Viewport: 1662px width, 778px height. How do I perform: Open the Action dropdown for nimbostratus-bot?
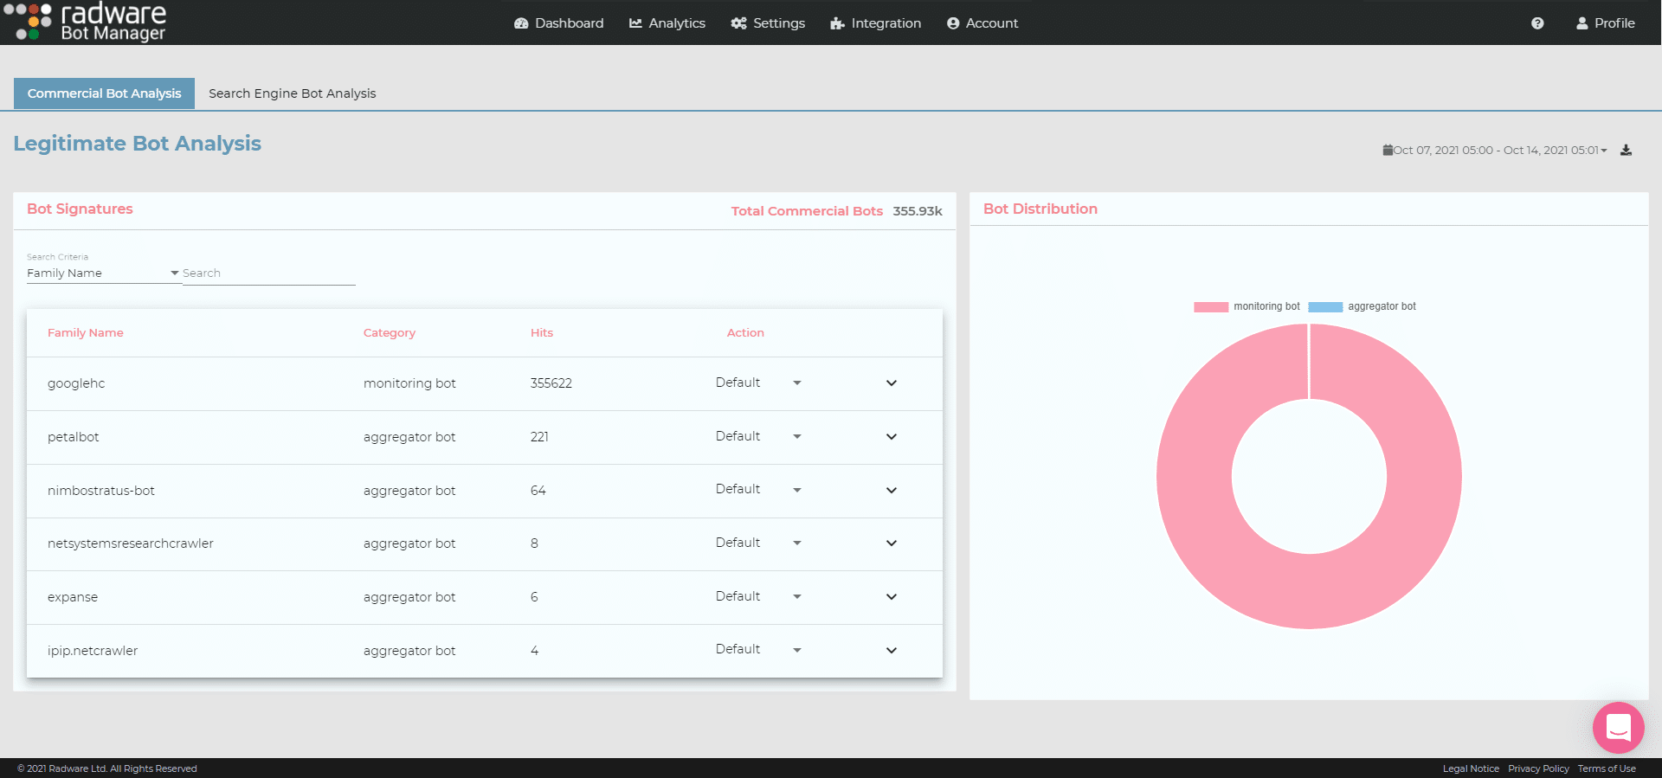pyautogui.click(x=758, y=489)
